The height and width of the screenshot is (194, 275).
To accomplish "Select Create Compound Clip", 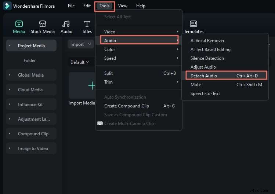I will (126, 106).
